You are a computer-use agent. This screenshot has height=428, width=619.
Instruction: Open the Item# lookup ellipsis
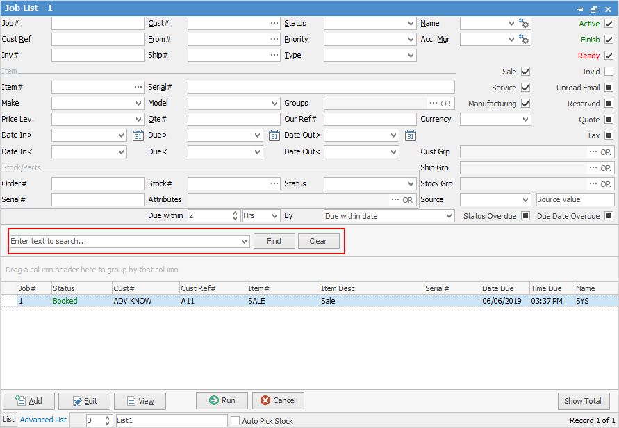tap(138, 87)
